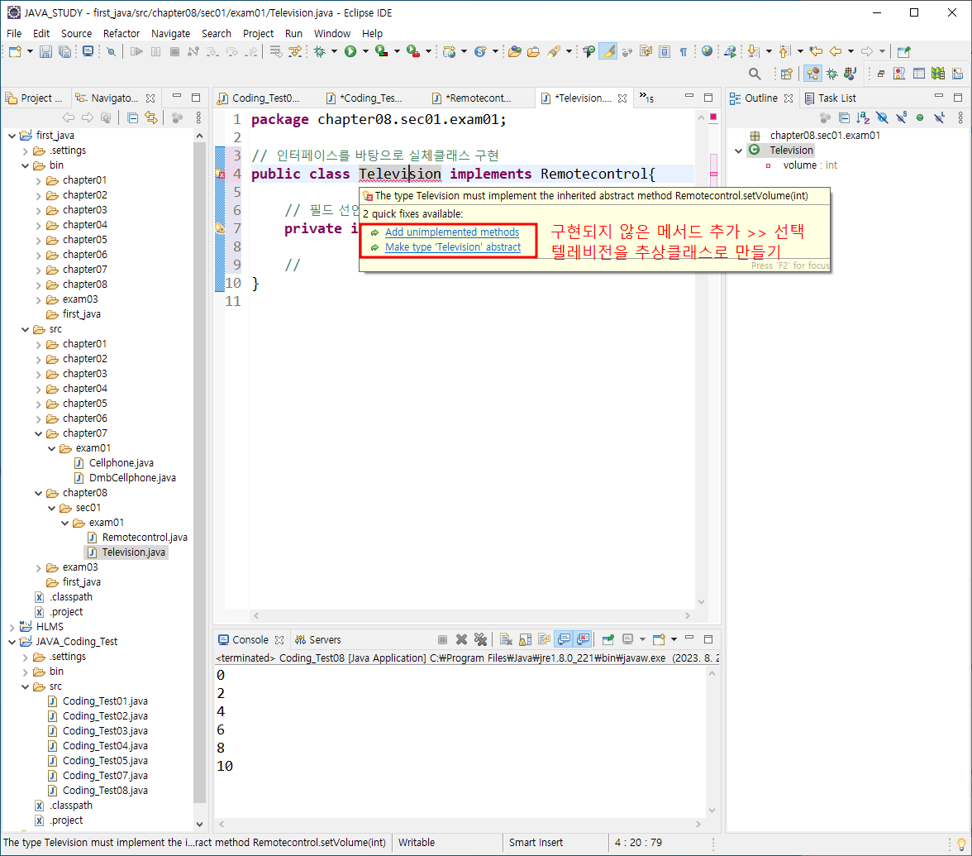Viewport: 972px width, 856px height.
Task: Click the lightbulb tip icon in status bar
Action: tap(960, 844)
